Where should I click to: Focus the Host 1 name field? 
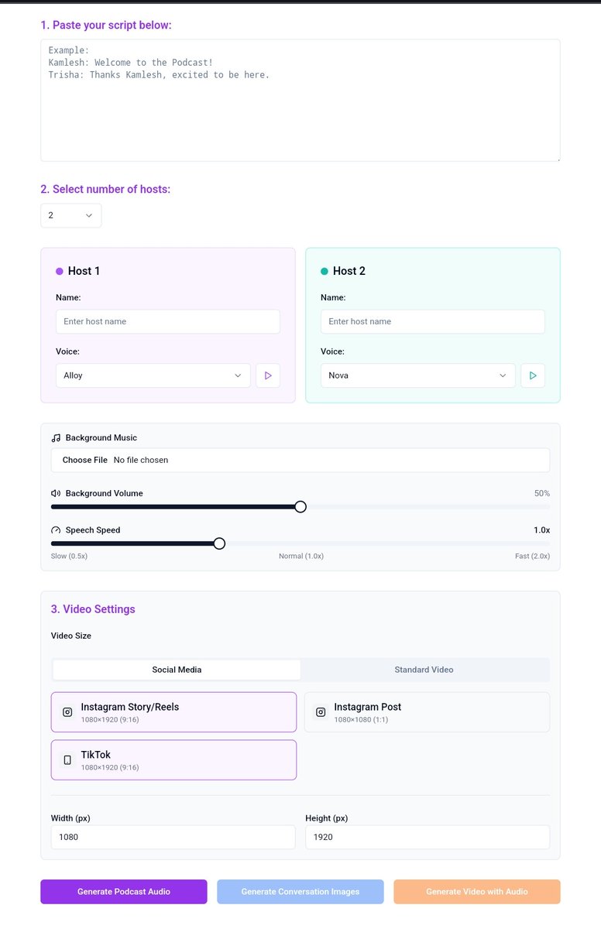(168, 321)
